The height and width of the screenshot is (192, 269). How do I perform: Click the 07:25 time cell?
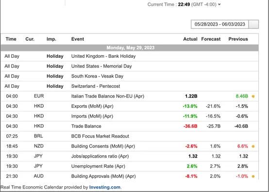coord(12,136)
